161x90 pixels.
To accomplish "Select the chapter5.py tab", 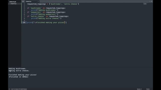I will click(32, 1).
